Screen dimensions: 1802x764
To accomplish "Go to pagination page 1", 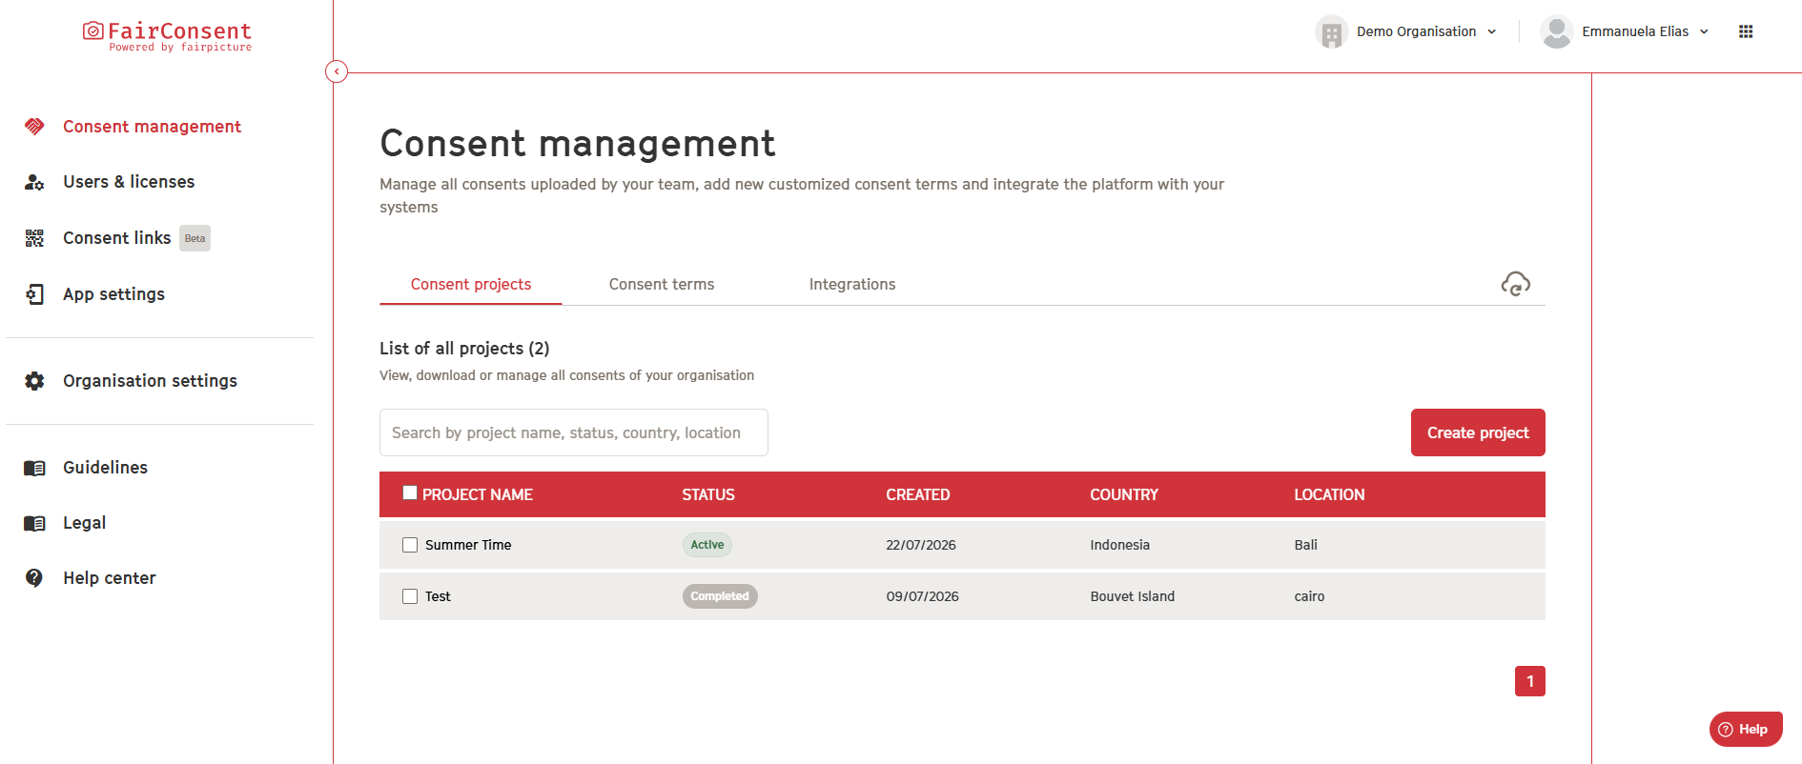I will click(x=1530, y=681).
